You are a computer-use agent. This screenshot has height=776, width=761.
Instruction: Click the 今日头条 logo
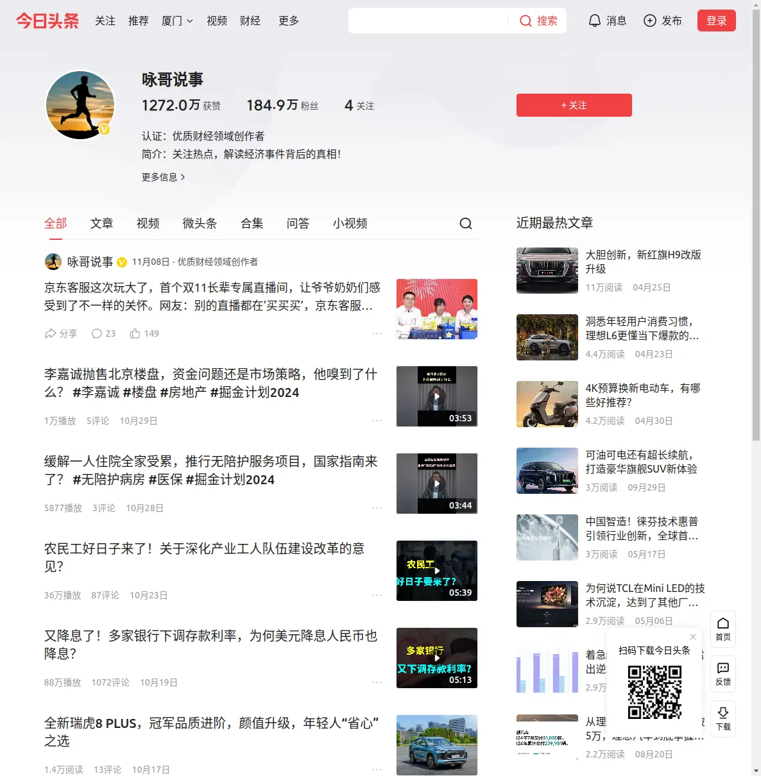47,21
